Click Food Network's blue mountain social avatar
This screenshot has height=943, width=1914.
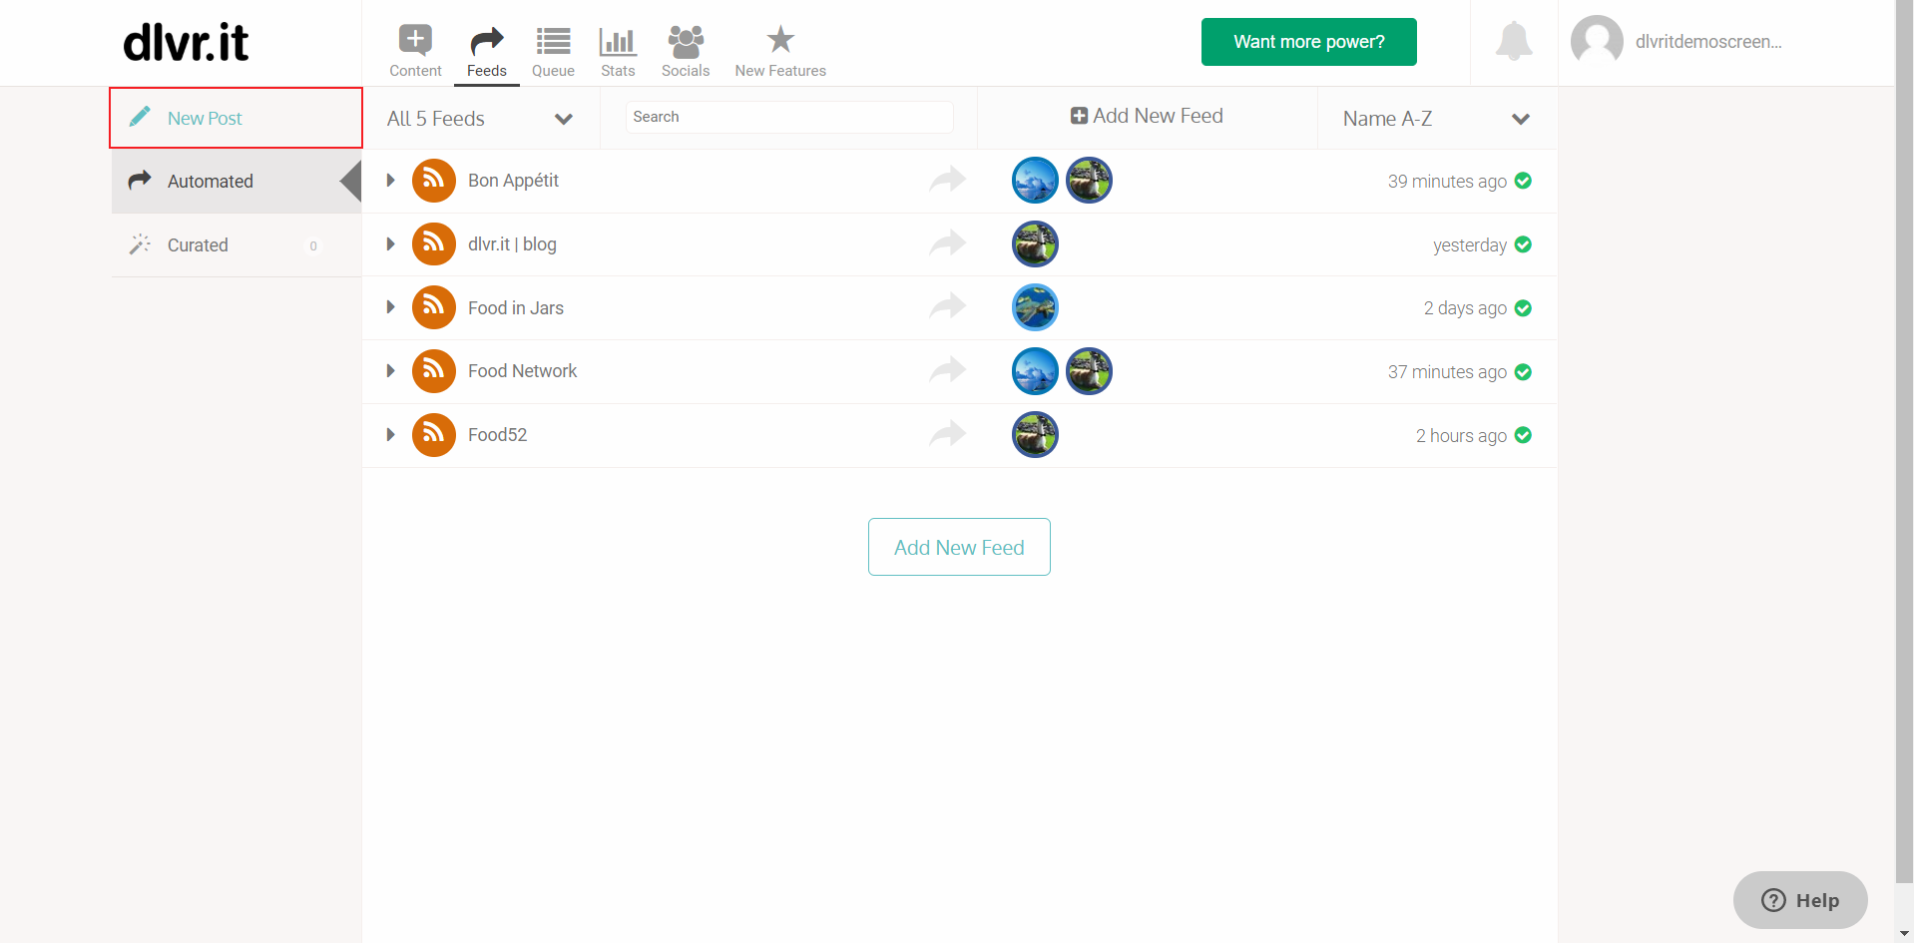tap(1035, 371)
